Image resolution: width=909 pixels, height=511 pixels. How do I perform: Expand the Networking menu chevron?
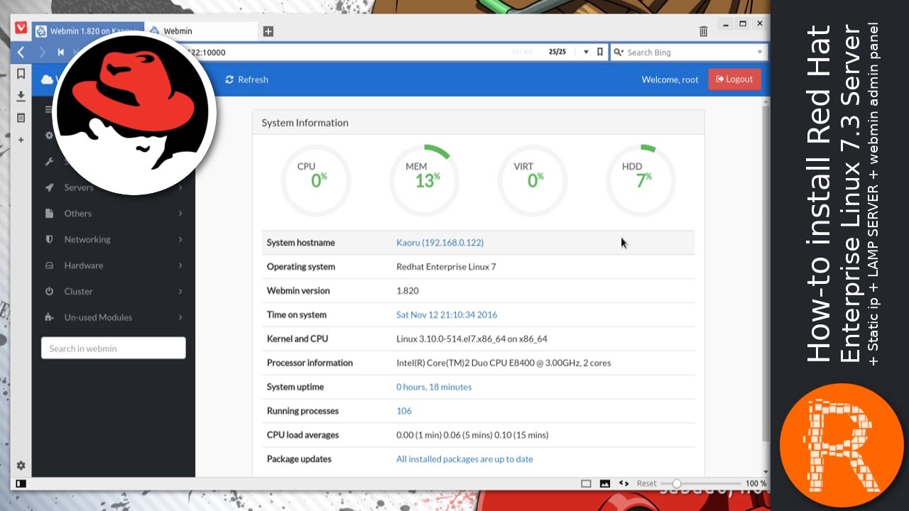click(x=180, y=239)
